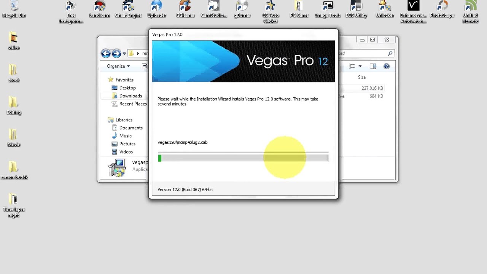Image resolution: width=487 pixels, height=274 pixels.
Task: Select the Unlocker desktop shortcut
Action: (385, 9)
